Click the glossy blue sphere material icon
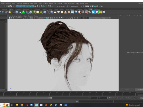Image resolution: width=143 pixels, height=107 pixels. point(76,12)
